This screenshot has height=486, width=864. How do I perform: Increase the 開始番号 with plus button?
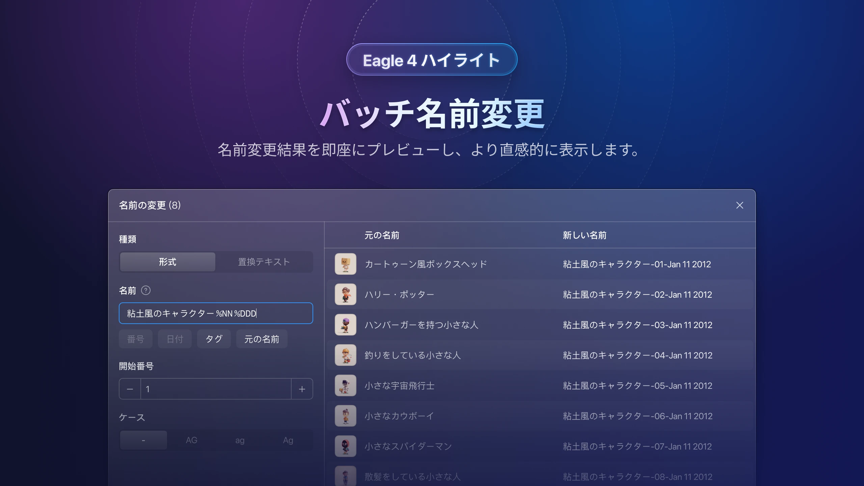[x=302, y=389]
